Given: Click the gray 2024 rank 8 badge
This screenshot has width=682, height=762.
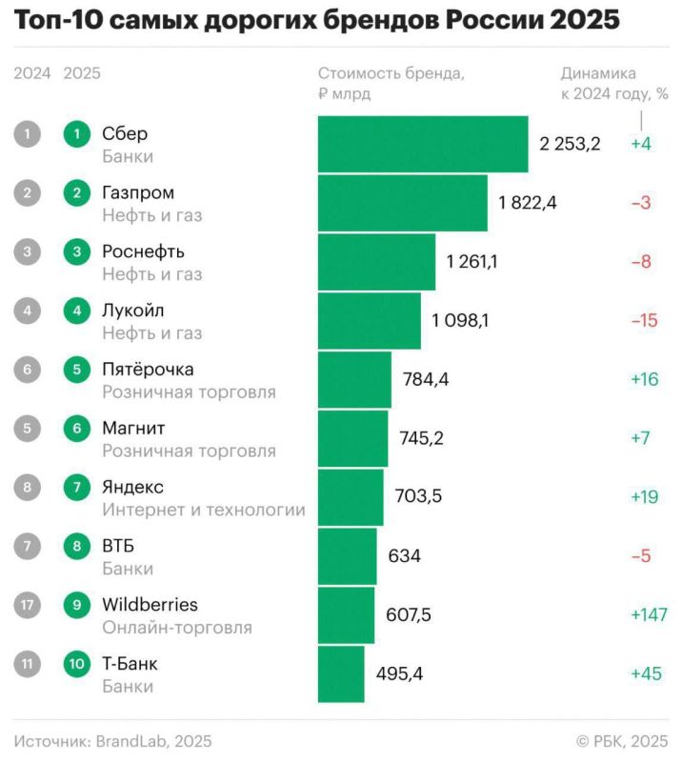Looking at the screenshot, I should click(x=29, y=488).
